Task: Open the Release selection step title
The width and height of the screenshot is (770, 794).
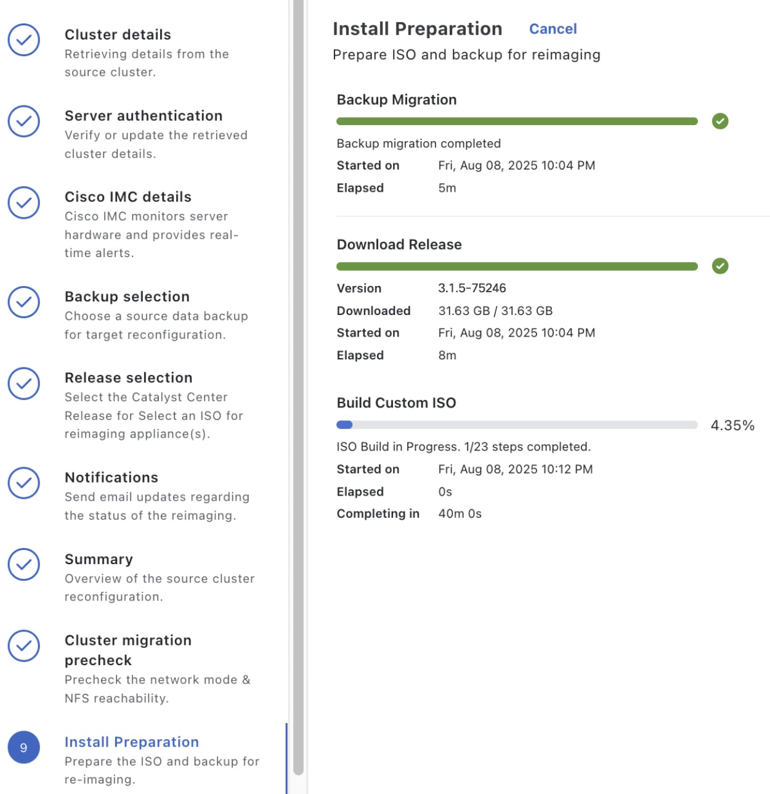Action: (x=129, y=378)
